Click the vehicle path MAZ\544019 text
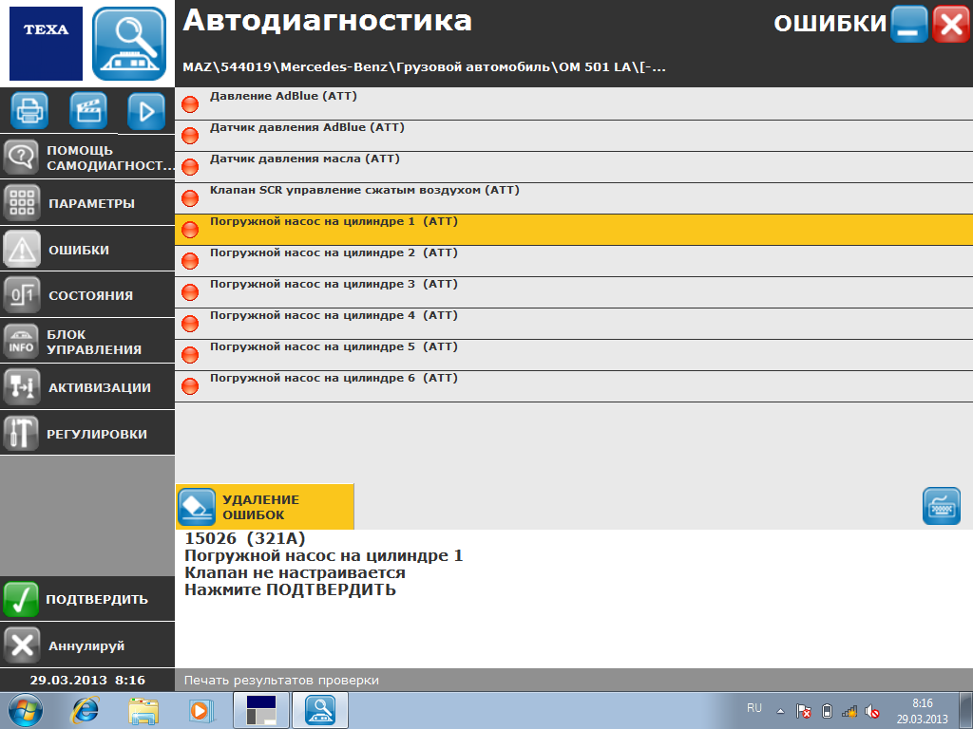 (x=424, y=67)
